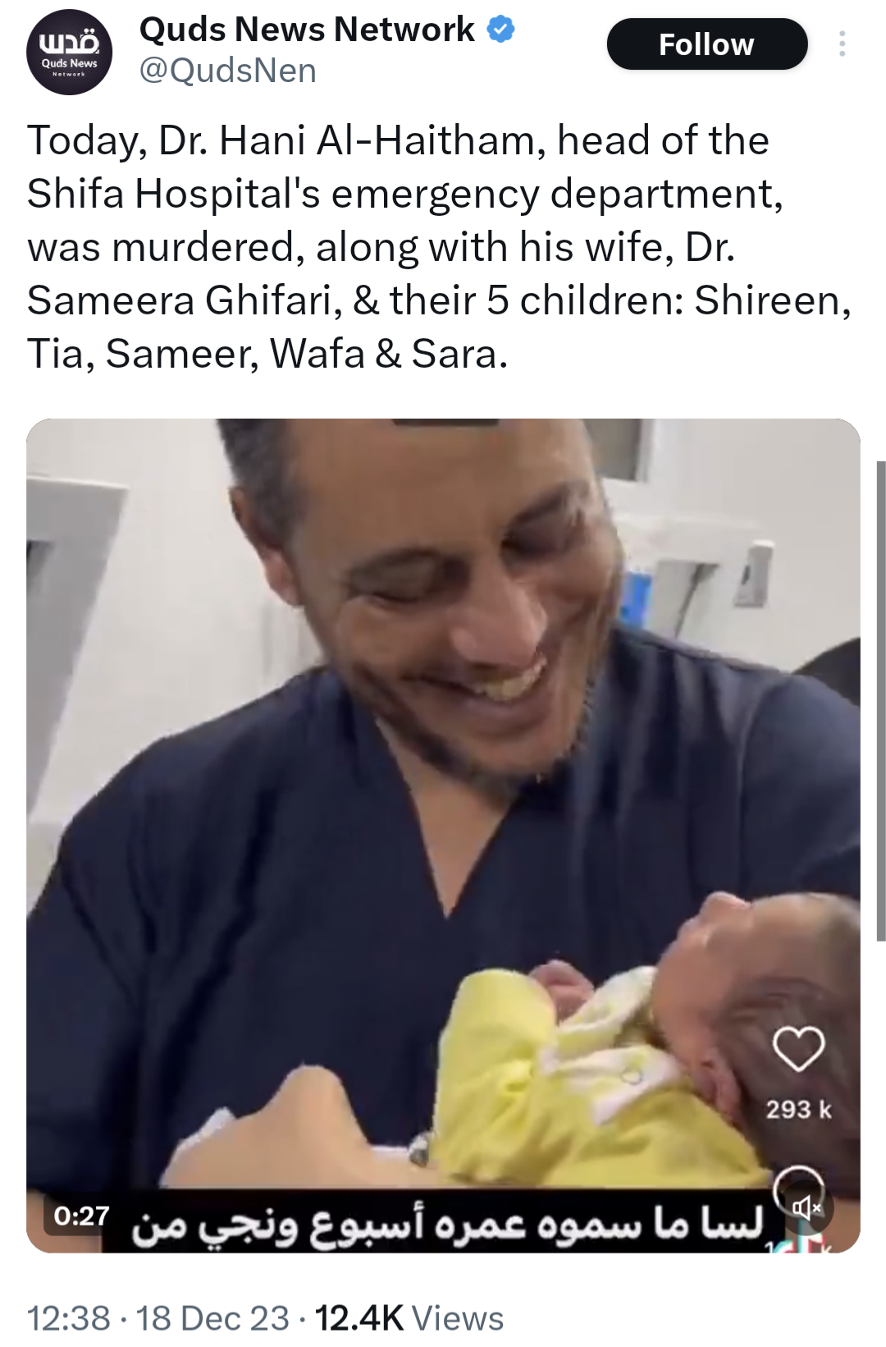Click the 18 Dec 23 date
This screenshot has width=886, height=1347.
click(212, 1318)
